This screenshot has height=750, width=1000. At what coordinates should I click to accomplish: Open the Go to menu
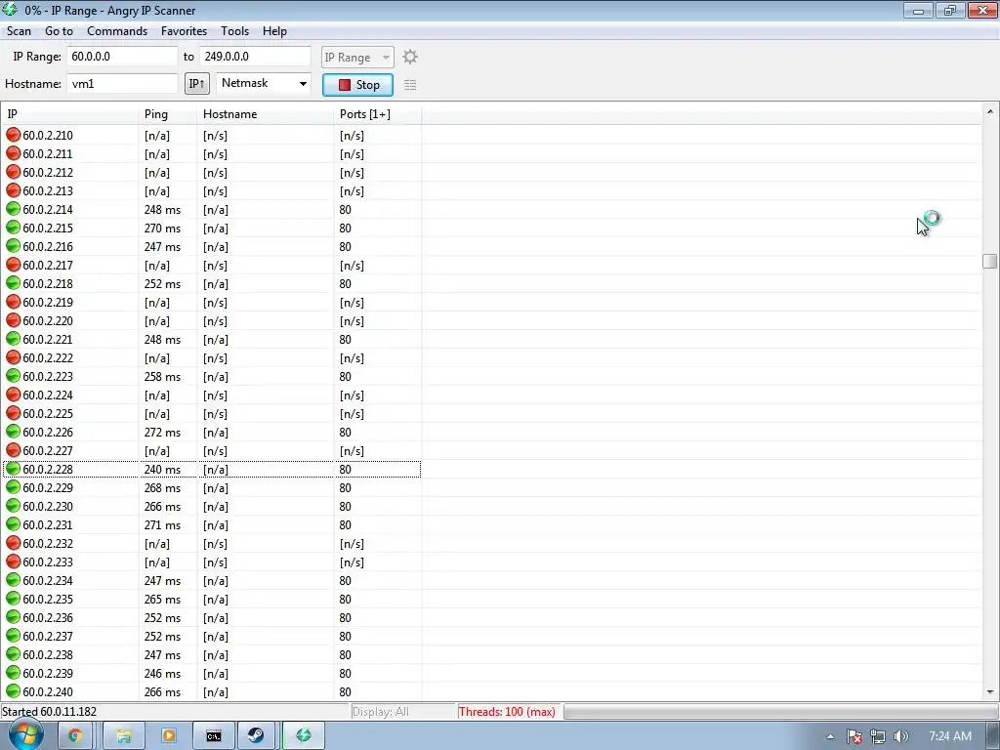coord(59,30)
